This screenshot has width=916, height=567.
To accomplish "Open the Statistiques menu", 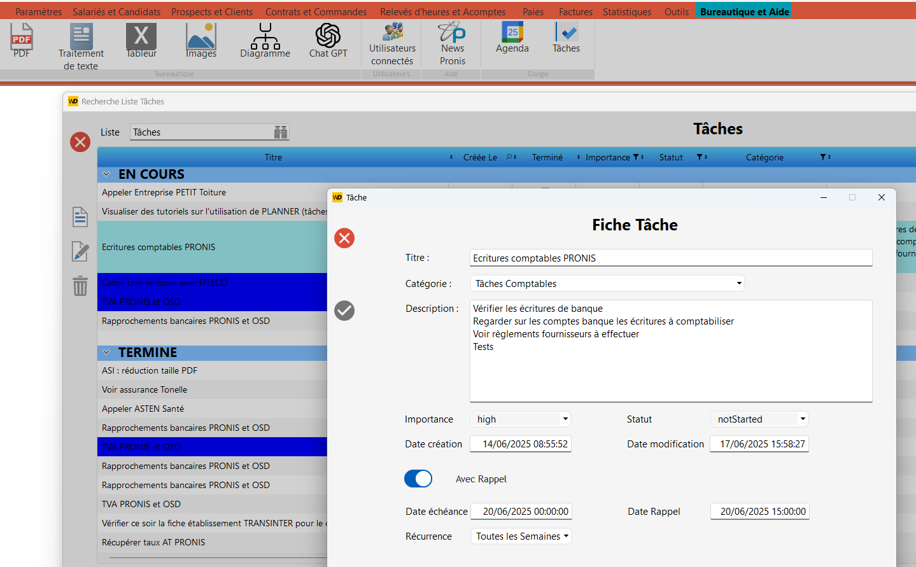I will pyautogui.click(x=627, y=11).
